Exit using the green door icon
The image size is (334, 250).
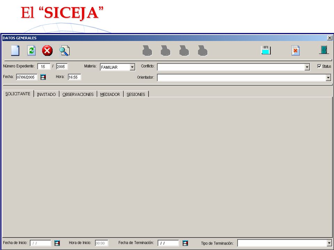324,50
